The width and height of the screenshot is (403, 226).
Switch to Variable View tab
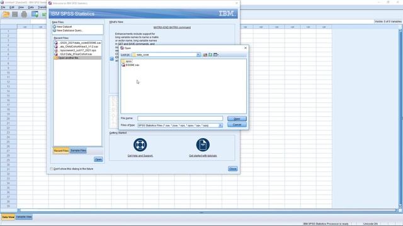(24, 217)
